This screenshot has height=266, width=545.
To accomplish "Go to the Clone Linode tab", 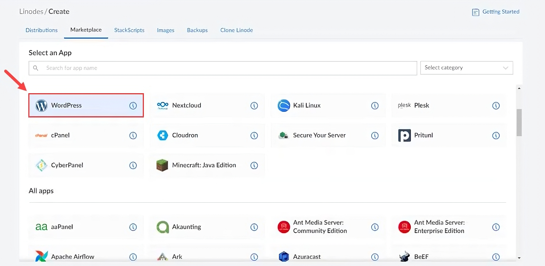I will [236, 30].
